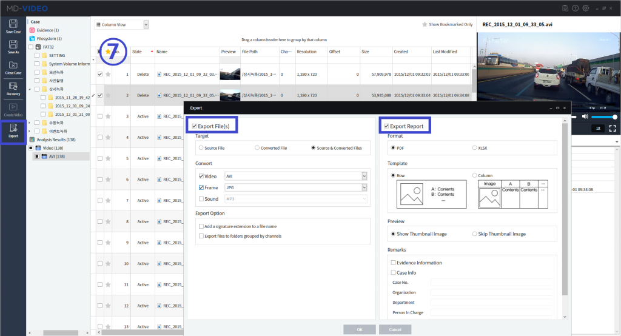The image size is (621, 336).
Task: Uncheck Export File(s) checkbox
Action: 195,126
